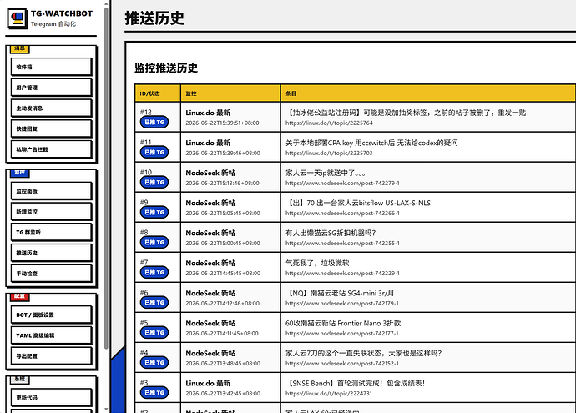Image resolution: width=576 pixels, height=413 pixels.
Task: Click 已推 TG badge for #7
Action: coord(154,272)
